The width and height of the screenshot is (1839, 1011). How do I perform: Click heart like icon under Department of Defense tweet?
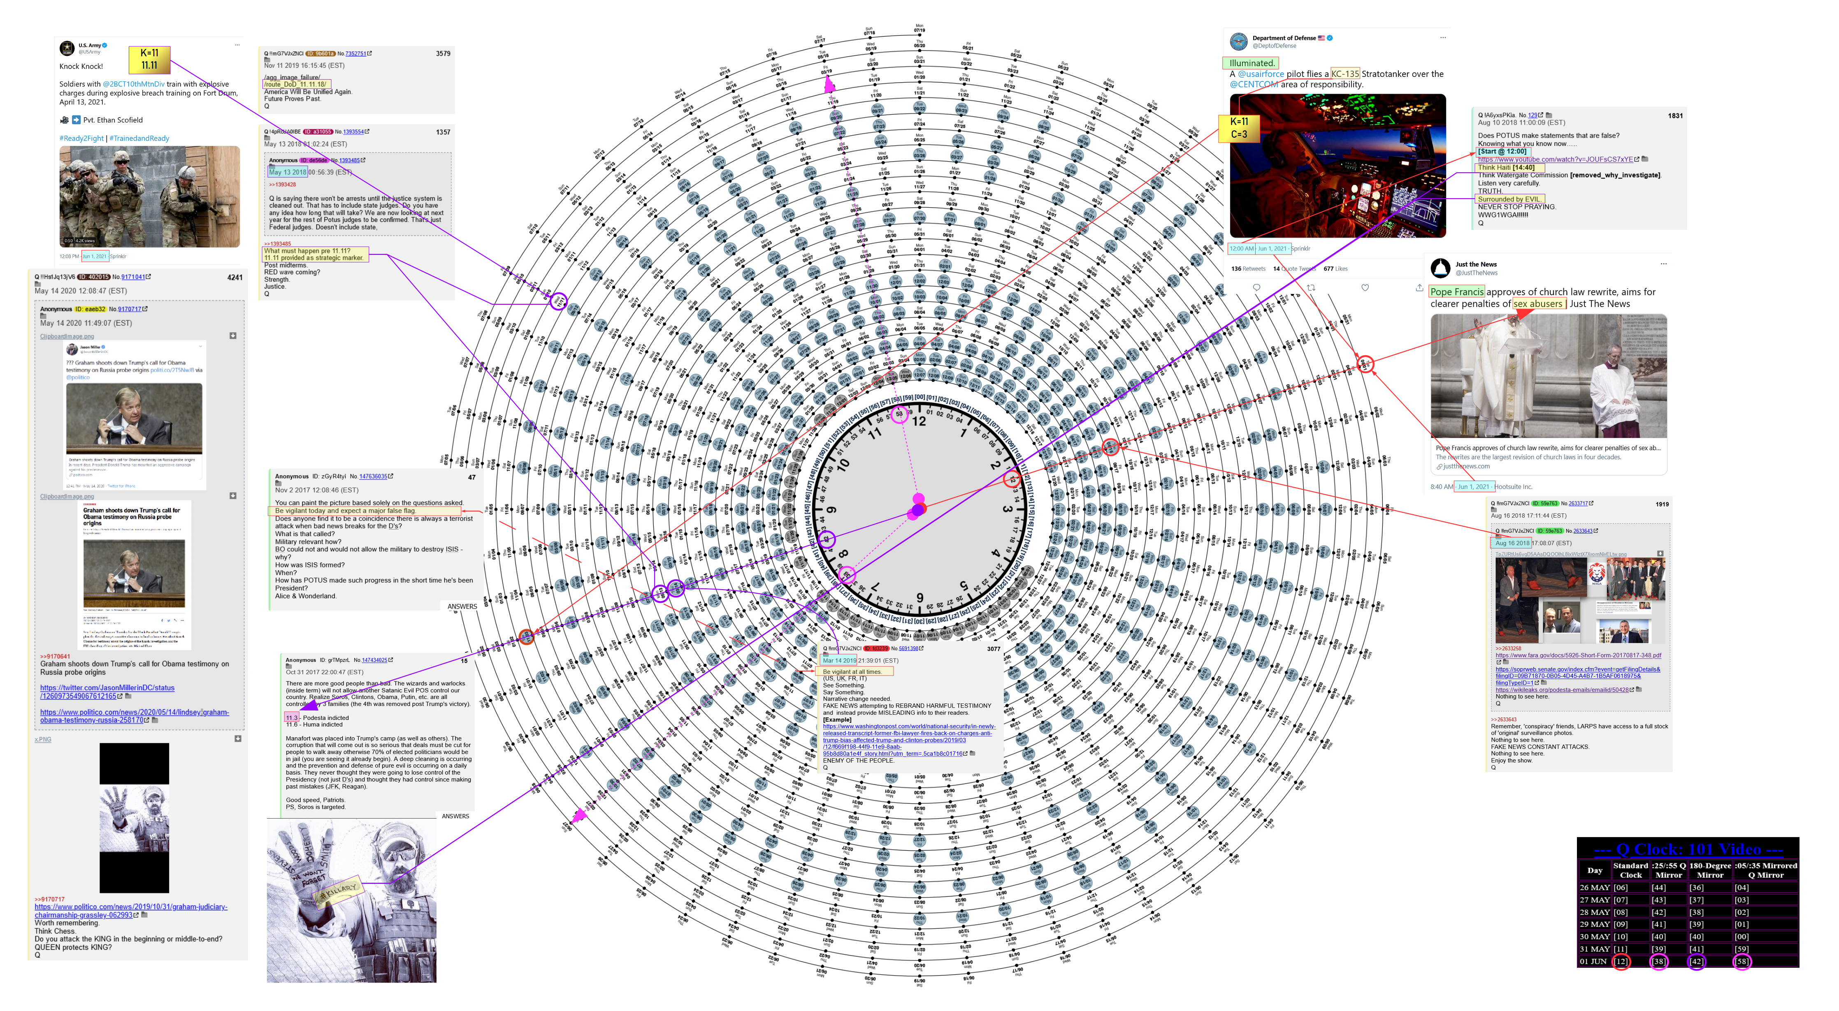[x=1365, y=287]
